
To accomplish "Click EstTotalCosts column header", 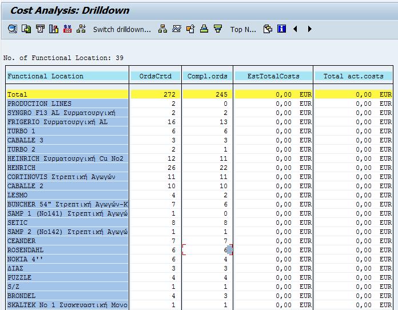I will 273,76.
